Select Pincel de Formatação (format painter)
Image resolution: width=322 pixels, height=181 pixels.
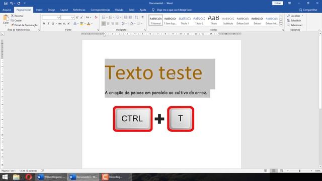(24, 25)
